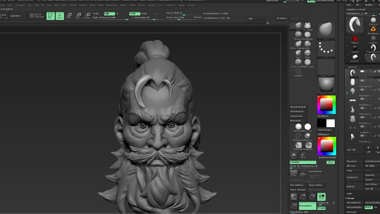The width and height of the screenshot is (380, 214).
Task: Select the Inflat brush
Action: tap(298, 53)
